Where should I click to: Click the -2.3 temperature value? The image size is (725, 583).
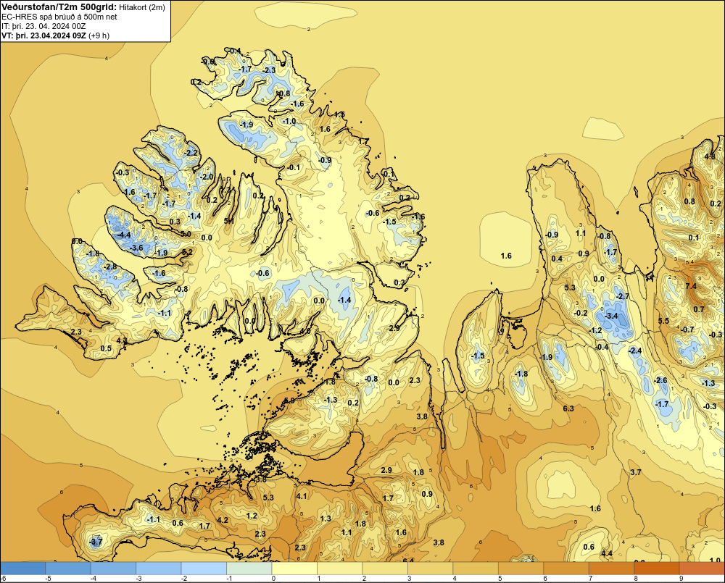269,70
